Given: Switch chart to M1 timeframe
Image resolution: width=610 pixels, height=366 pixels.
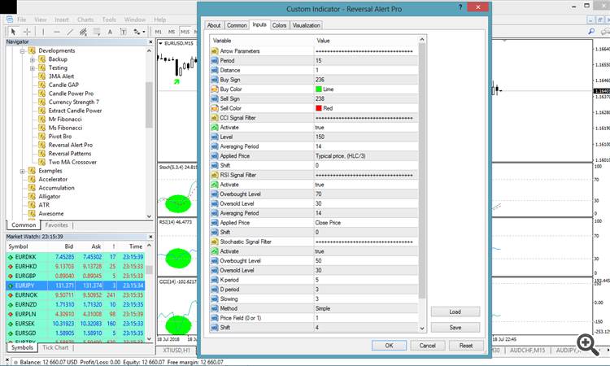Looking at the screenshot, I should coord(159,32).
